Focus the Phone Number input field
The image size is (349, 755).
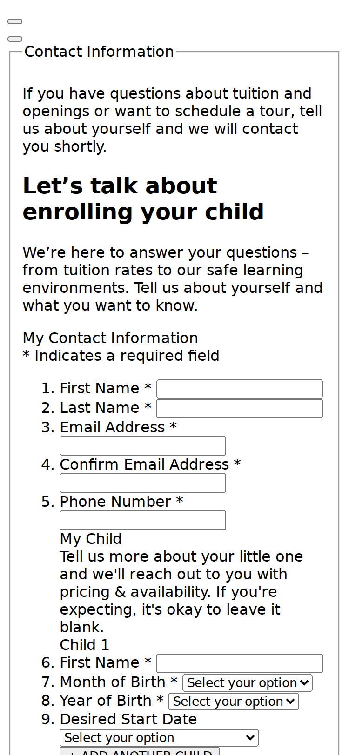pos(143,520)
